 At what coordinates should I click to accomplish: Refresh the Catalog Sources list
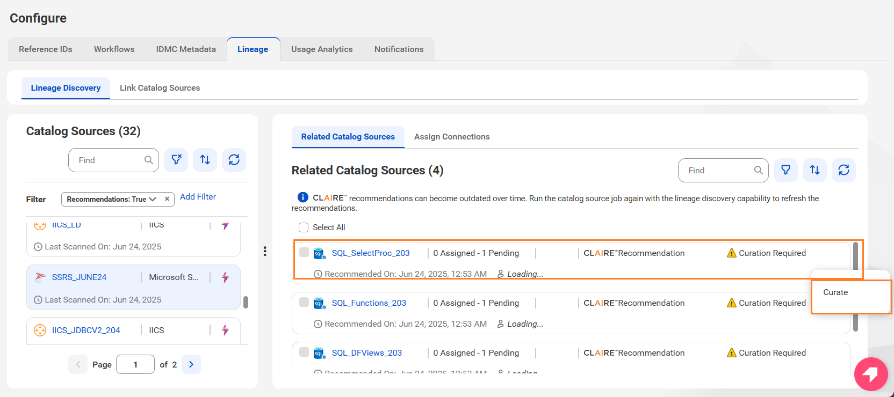click(x=234, y=160)
